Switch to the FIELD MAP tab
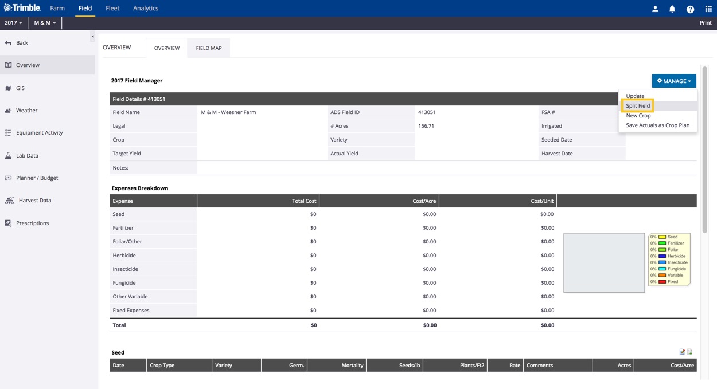The height and width of the screenshot is (389, 717). click(209, 48)
